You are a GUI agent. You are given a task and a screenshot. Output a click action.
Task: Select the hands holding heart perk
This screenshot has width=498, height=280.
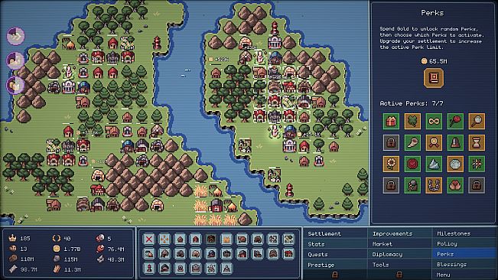point(455,185)
